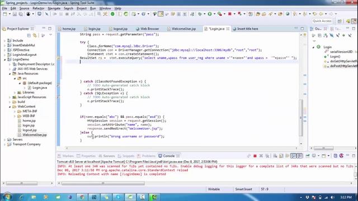Open the Run button dropdown arrow

click(214, 14)
